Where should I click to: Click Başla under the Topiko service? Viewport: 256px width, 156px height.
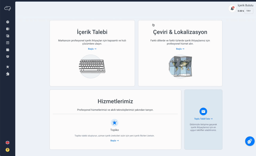pyautogui.click(x=114, y=141)
